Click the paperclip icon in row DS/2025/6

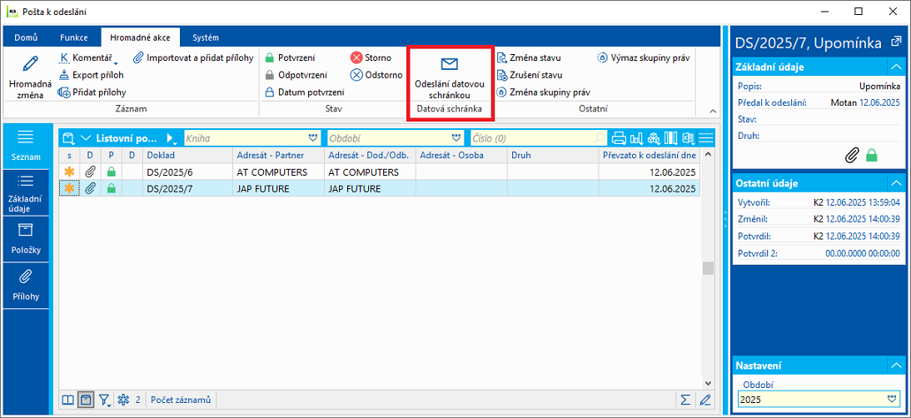pos(90,172)
